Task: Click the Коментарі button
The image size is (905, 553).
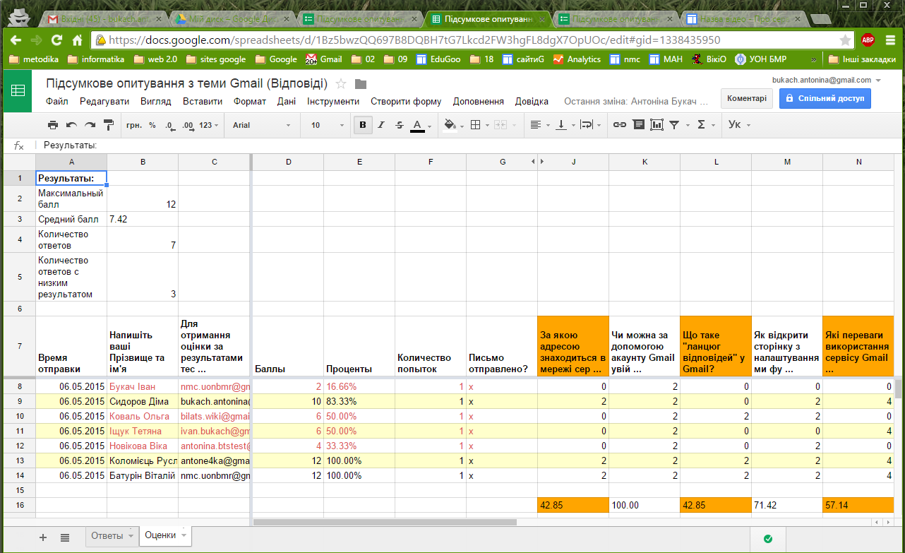Action: 747,99
